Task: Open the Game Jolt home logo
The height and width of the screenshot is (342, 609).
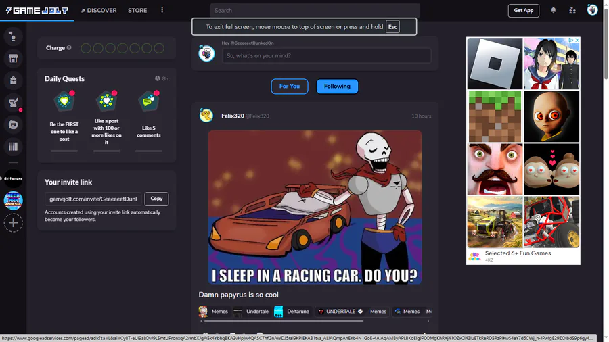Action: 37,10
